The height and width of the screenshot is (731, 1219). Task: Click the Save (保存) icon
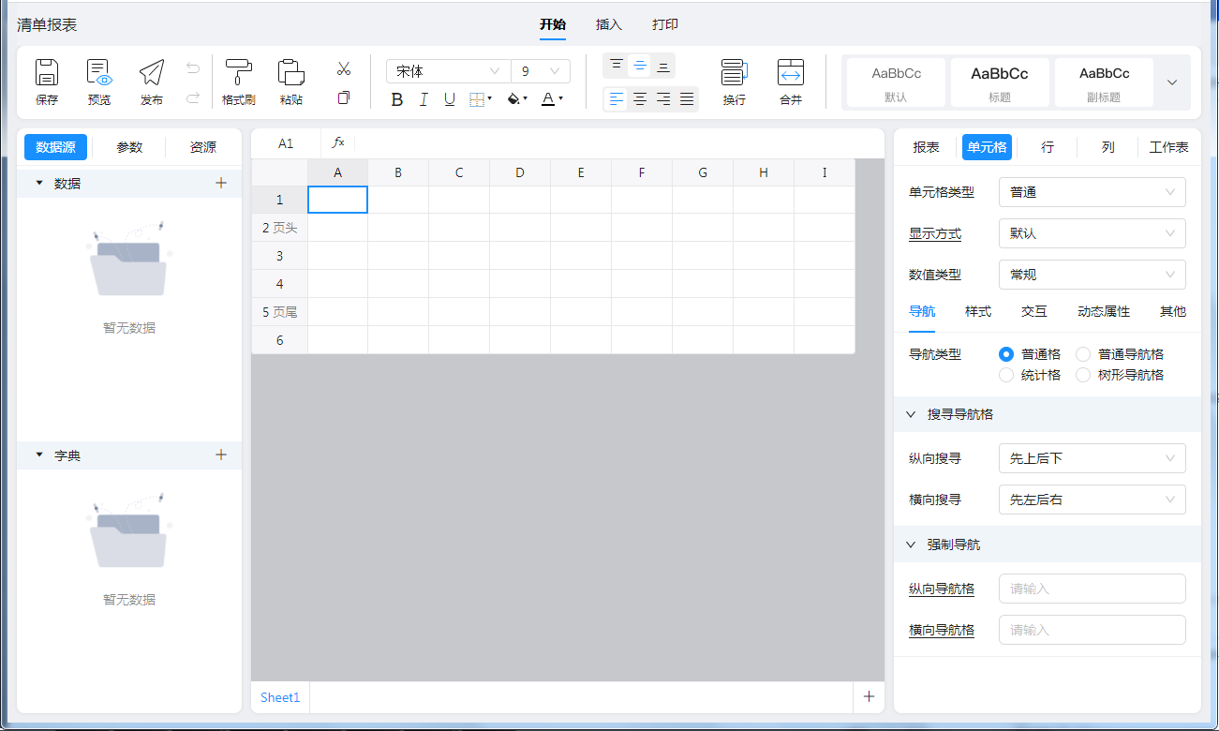(x=47, y=73)
